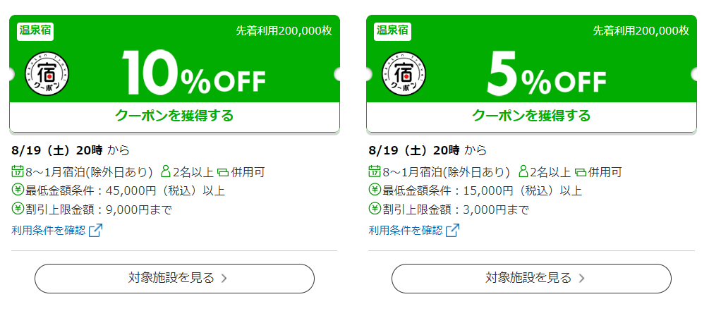Screen dimensions: 709x316
Task: Click yen icon beside 割引上限金額 3,000円
Action: [375, 209]
